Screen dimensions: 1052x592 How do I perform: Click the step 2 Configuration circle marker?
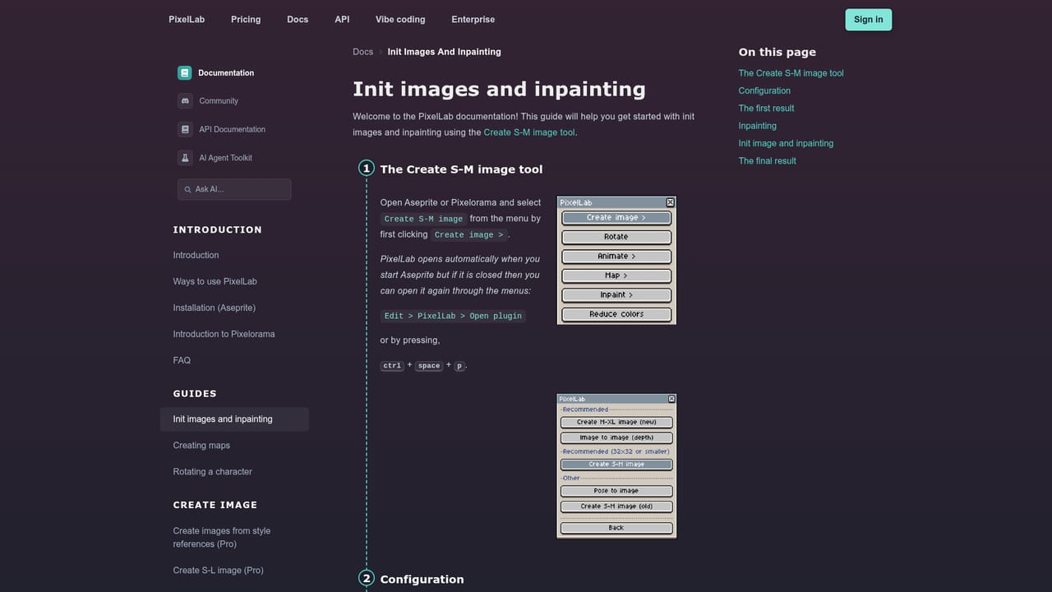[367, 578]
